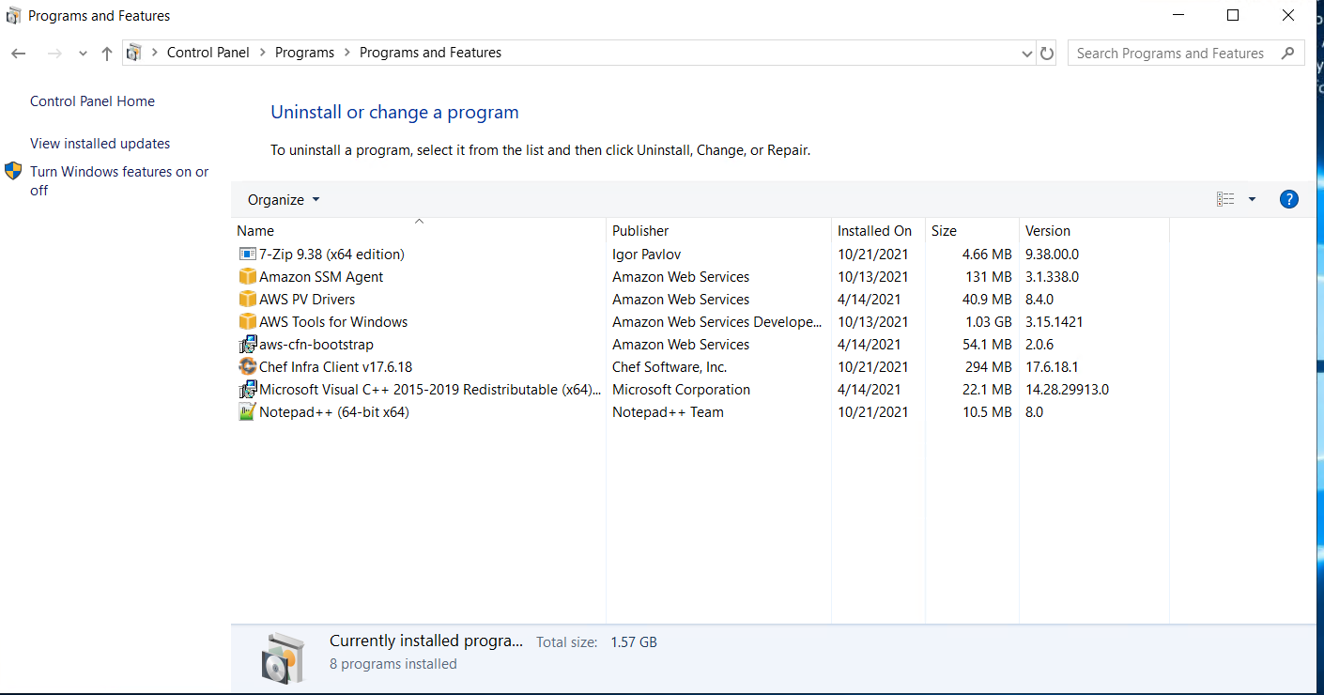Click the Microsoft Corporation publisher cell
The height and width of the screenshot is (695, 1324).
[681, 390]
